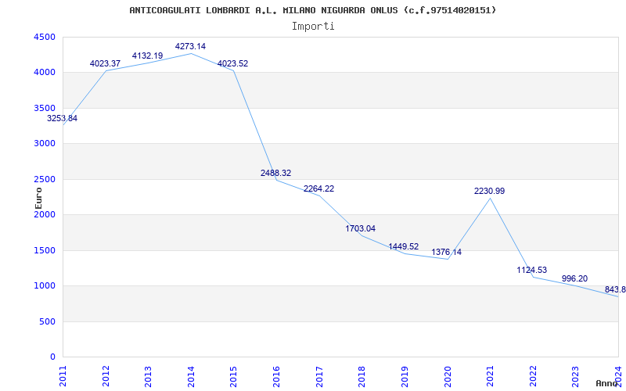Click the 3000 y-axis tick label
The height and width of the screenshot is (391, 626).
pos(45,144)
